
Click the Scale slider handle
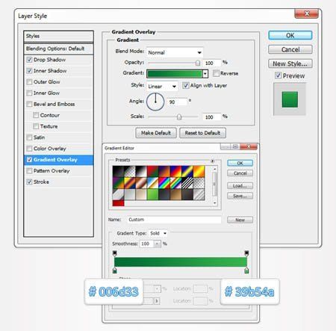tap(179, 117)
